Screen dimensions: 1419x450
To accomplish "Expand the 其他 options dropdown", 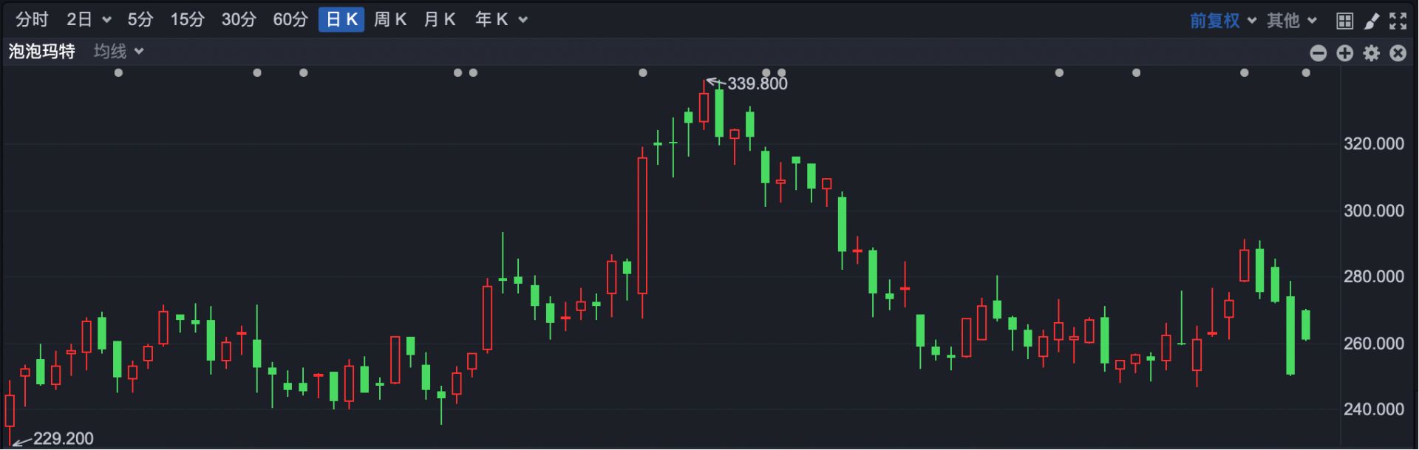I will coord(1291,21).
